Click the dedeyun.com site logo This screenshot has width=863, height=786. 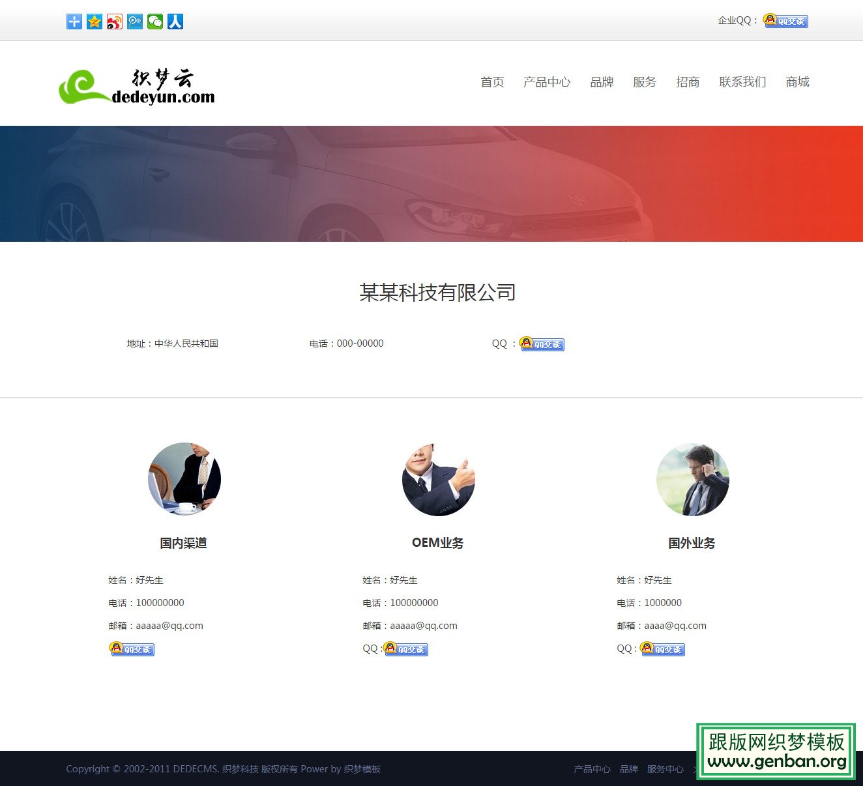click(x=136, y=85)
